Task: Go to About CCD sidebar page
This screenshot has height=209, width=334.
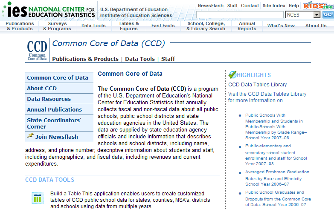Action: (x=42, y=89)
